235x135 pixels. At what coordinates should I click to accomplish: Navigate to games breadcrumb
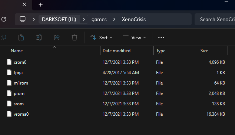(99, 20)
